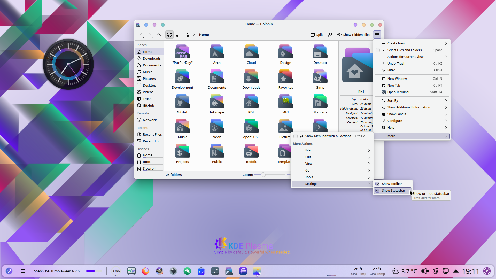Image resolution: width=496 pixels, height=279 pixels.
Task: Switch to Details view mode
Action: pyautogui.click(x=187, y=35)
